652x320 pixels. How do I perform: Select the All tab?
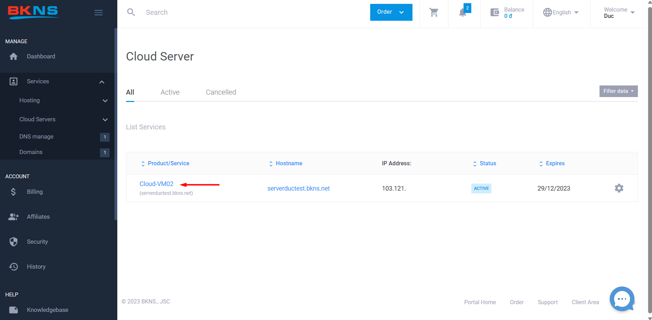130,92
